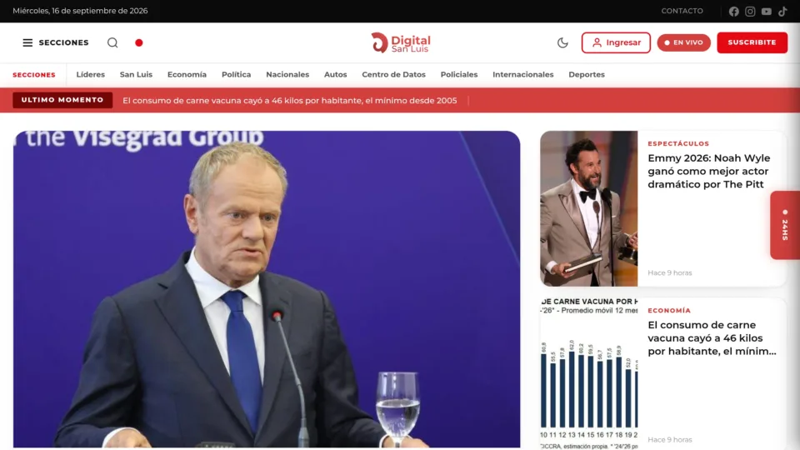Open the Nacionales section

tap(287, 74)
